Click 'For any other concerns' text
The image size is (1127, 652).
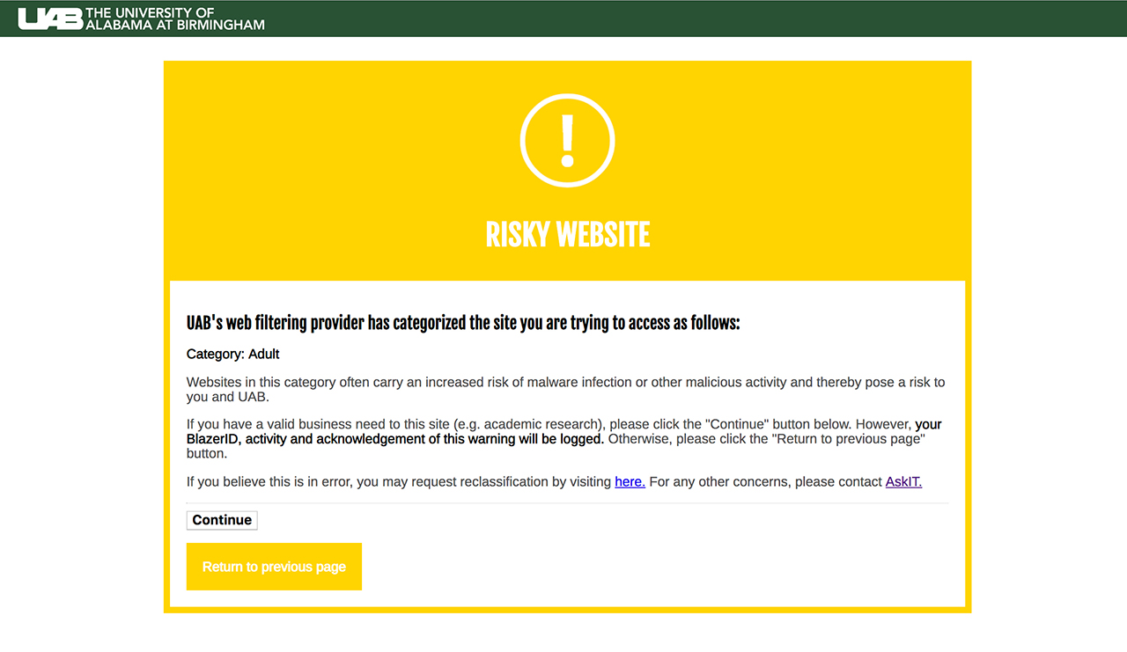pyautogui.click(x=764, y=481)
